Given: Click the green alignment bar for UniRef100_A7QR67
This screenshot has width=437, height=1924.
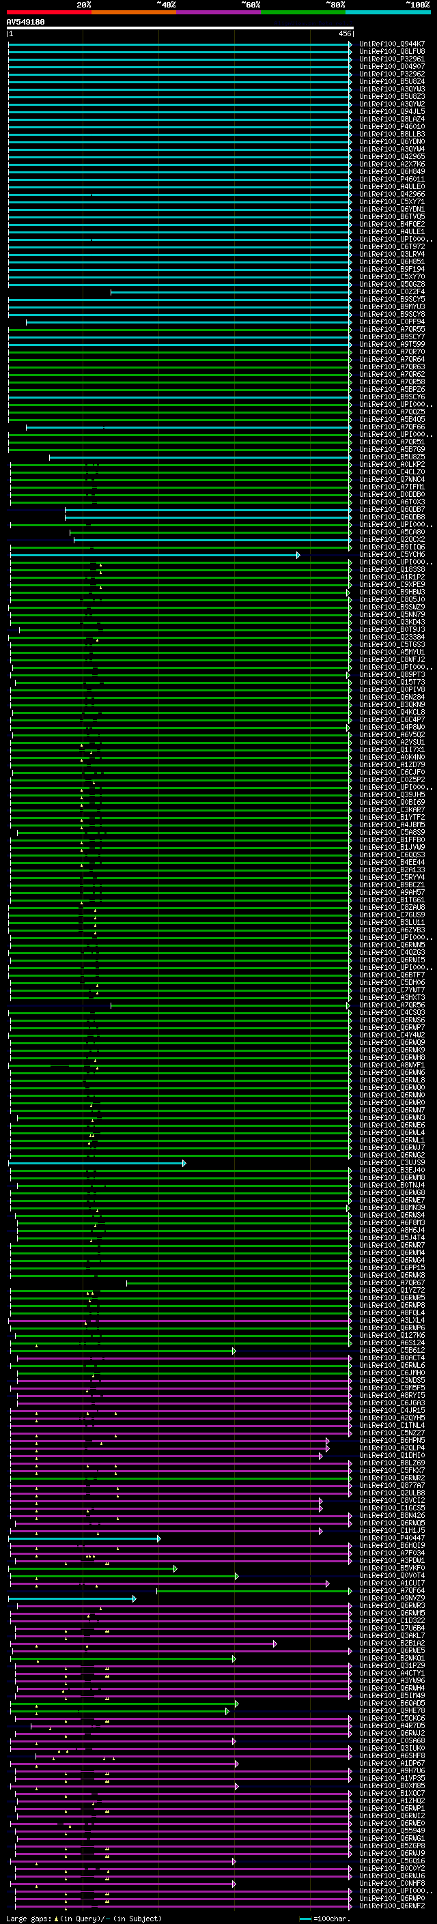Looking at the screenshot, I should 239,1283.
